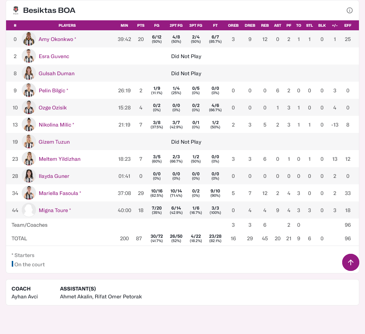Go to Pelin Bilgic's player page
The height and width of the screenshot is (334, 365).
[x=52, y=91]
